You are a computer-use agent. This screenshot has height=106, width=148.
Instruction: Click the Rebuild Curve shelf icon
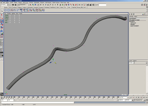tap(37, 10)
